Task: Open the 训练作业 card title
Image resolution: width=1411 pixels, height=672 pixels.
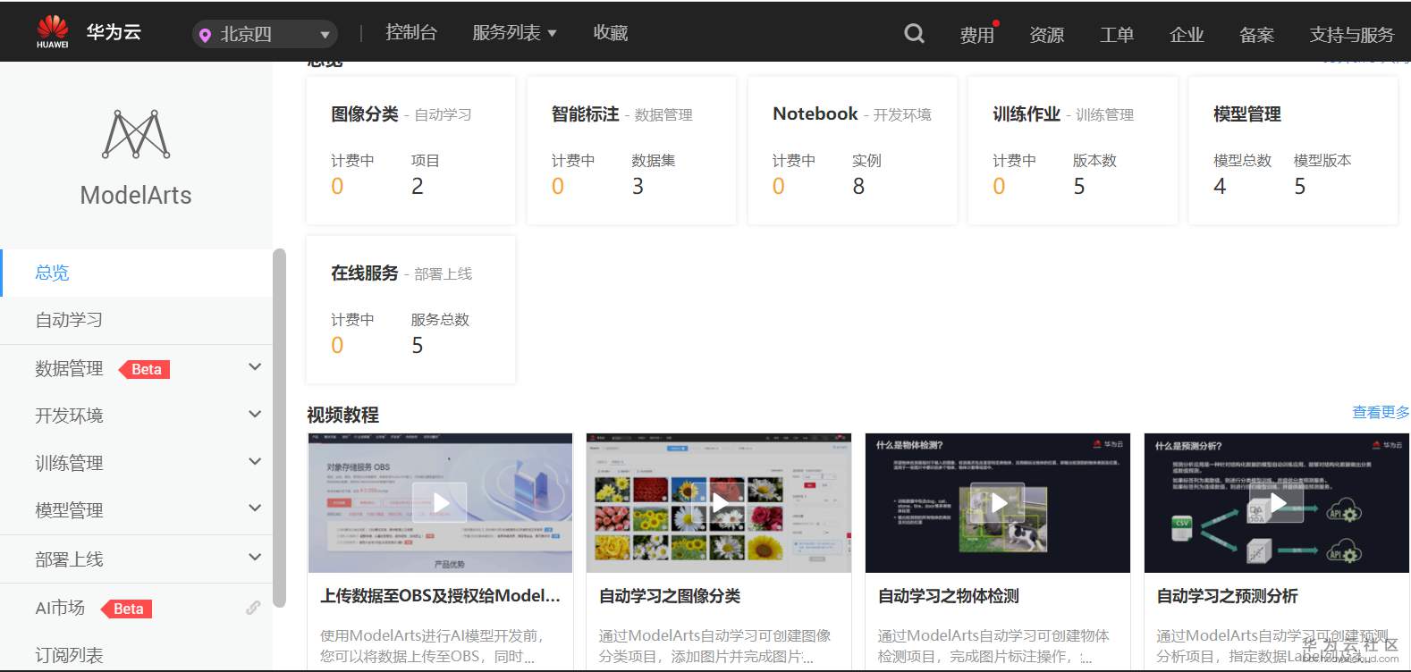Action: [x=1027, y=114]
